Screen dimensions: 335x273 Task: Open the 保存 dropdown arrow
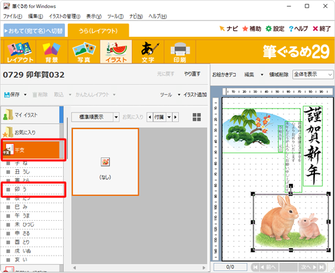(25, 95)
